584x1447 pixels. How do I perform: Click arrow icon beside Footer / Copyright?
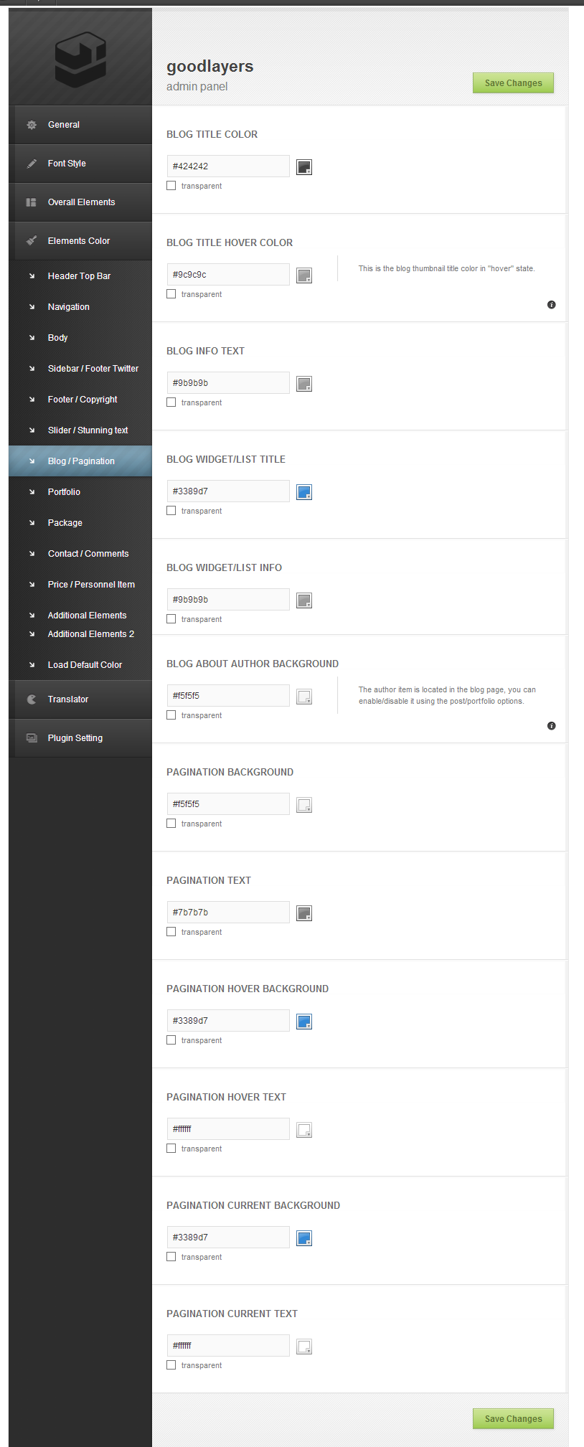pyautogui.click(x=32, y=400)
